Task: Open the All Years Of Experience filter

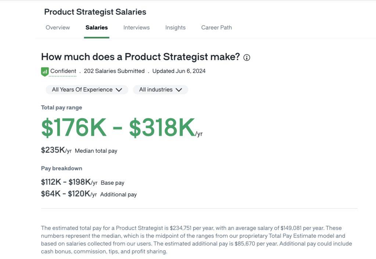Action: (87, 90)
